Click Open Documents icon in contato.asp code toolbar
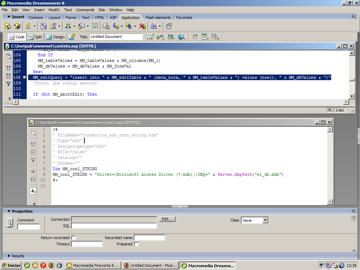Viewport: 360px width, 270px height. coord(8,56)
